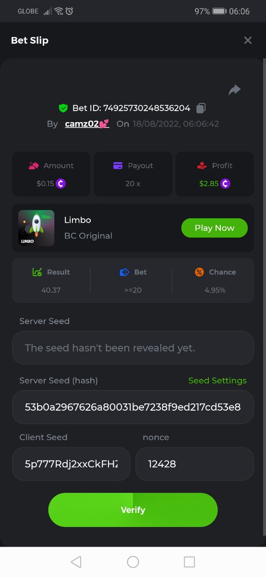The height and width of the screenshot is (577, 266).
Task: Tap the share arrow icon
Action: [x=234, y=90]
